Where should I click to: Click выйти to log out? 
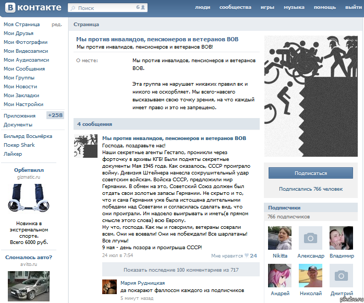click(353, 7)
